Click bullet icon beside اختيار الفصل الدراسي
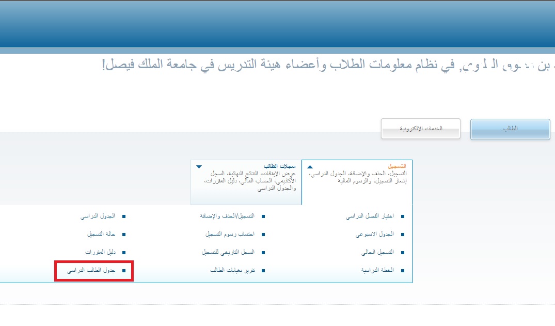Screen dimensions: 555x326 pos(403,217)
